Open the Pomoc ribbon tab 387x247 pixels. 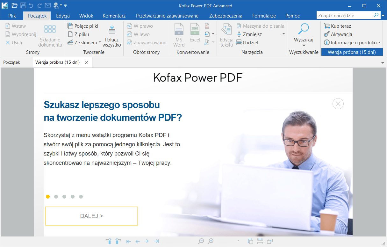pos(293,16)
